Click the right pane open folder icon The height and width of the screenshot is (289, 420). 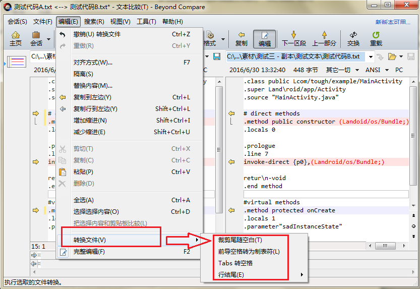tap(392, 56)
